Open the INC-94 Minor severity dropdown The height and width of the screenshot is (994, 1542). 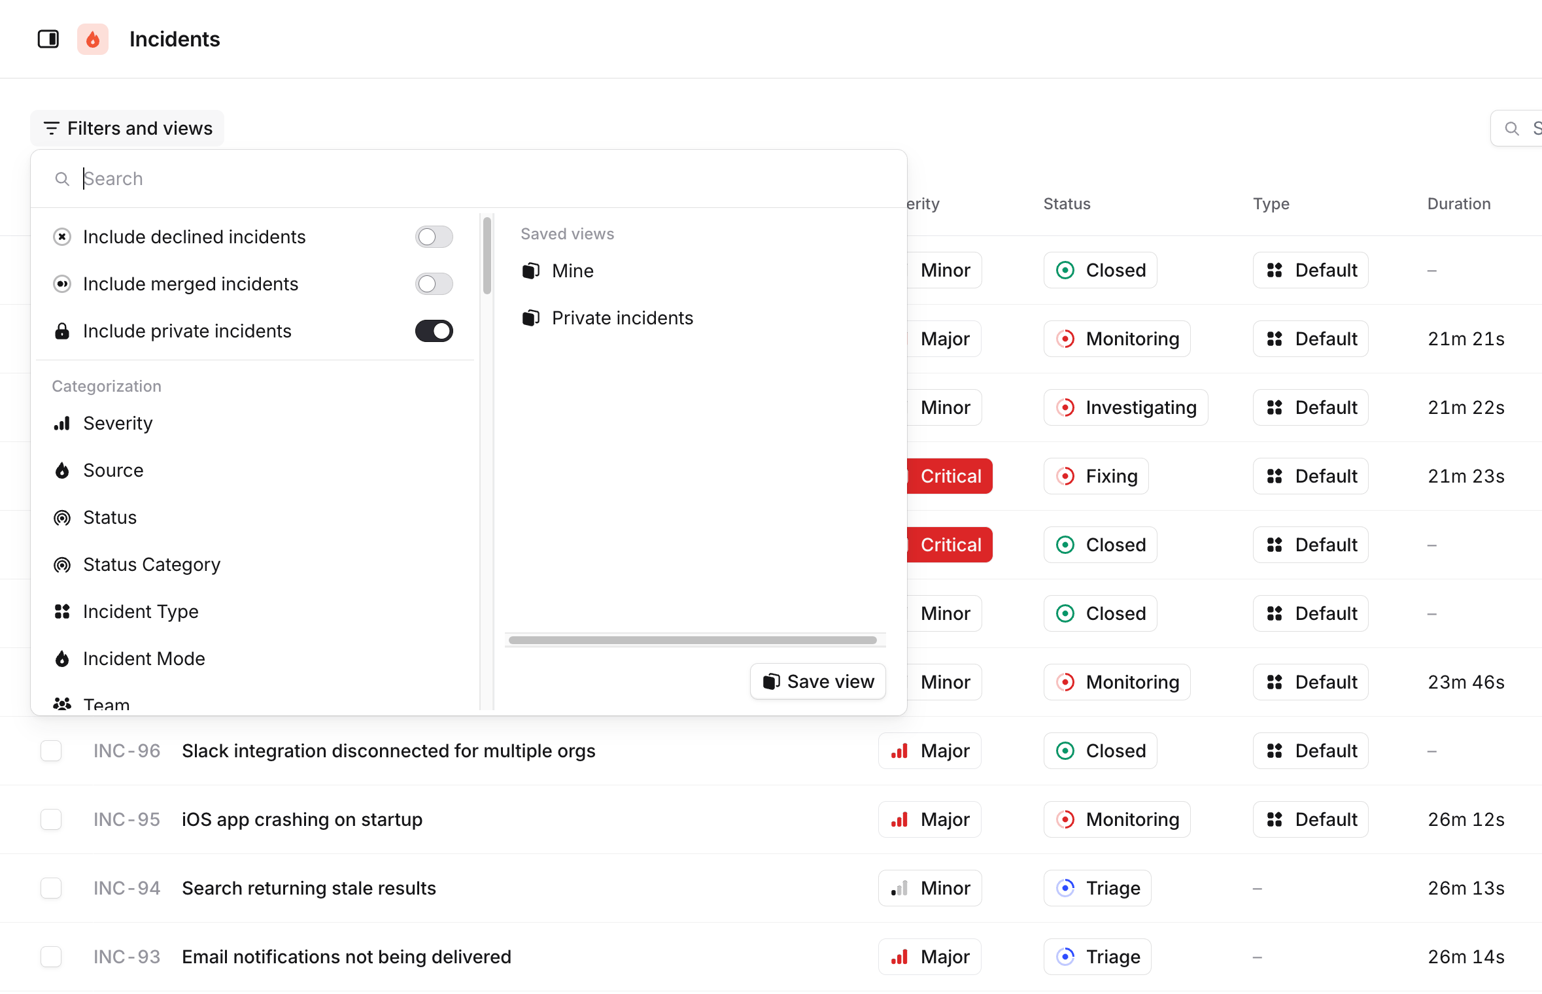click(x=930, y=888)
